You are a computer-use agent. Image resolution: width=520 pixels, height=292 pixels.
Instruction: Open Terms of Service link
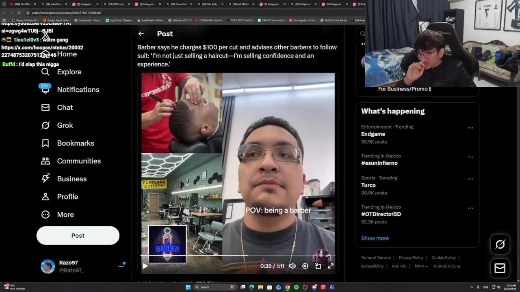(x=376, y=258)
